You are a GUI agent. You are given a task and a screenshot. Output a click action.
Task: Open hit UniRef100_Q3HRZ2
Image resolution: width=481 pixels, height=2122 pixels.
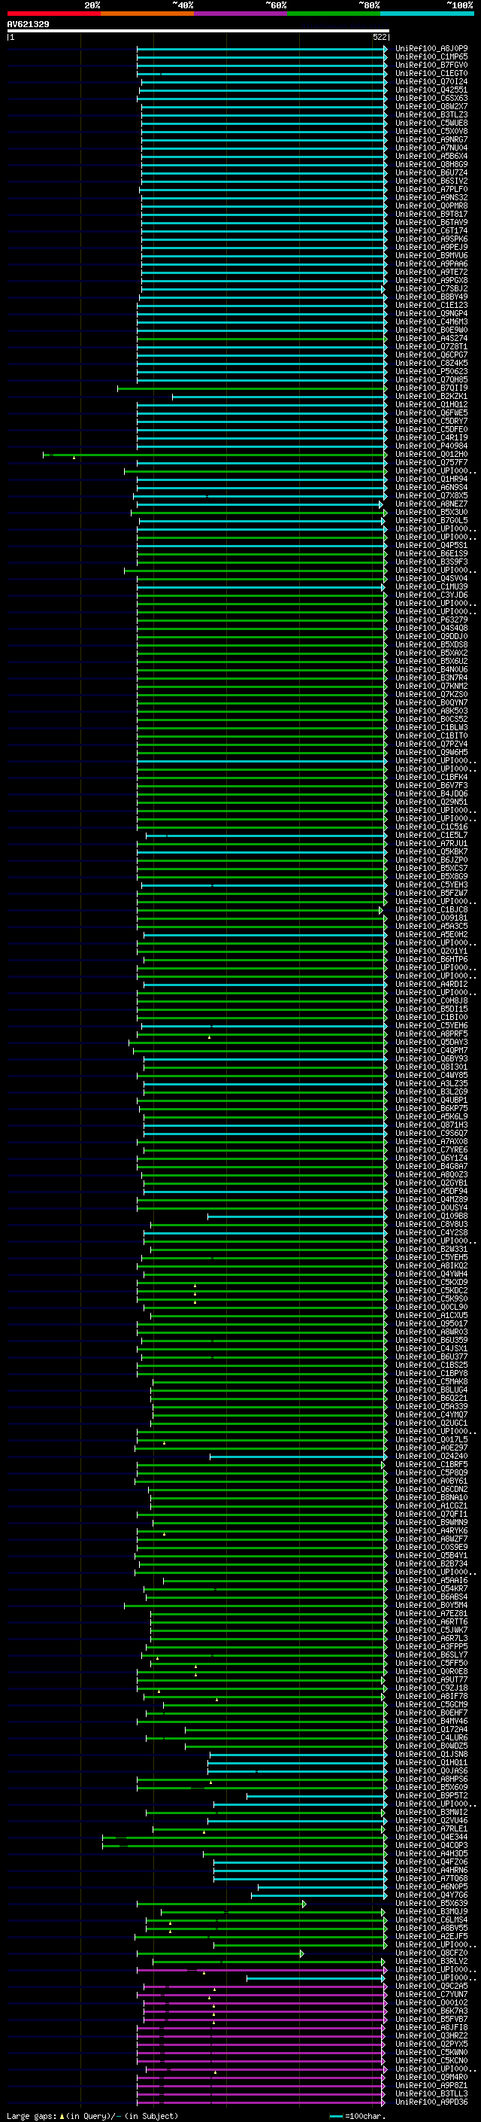point(431,2035)
